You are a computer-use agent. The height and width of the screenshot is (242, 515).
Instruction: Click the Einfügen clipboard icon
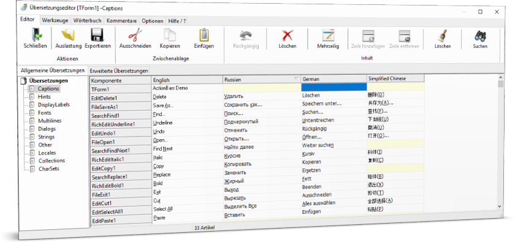[x=204, y=35]
